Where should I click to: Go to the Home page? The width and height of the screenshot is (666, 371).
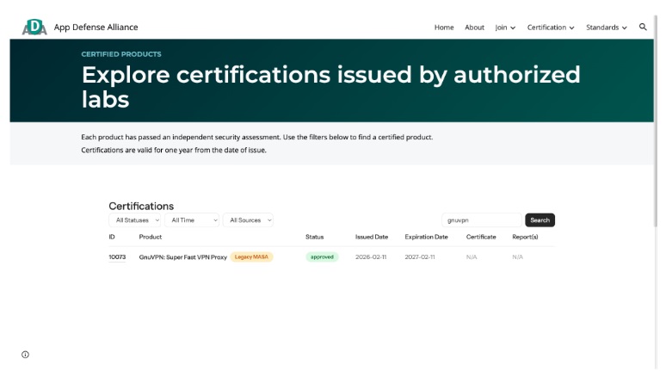point(444,28)
